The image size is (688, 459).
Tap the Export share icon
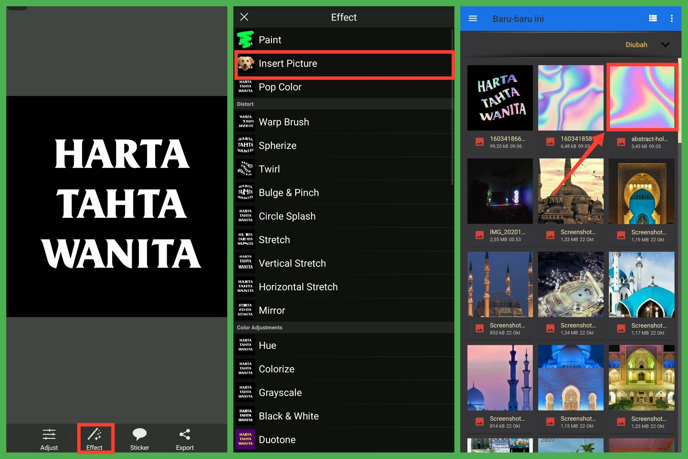184,435
